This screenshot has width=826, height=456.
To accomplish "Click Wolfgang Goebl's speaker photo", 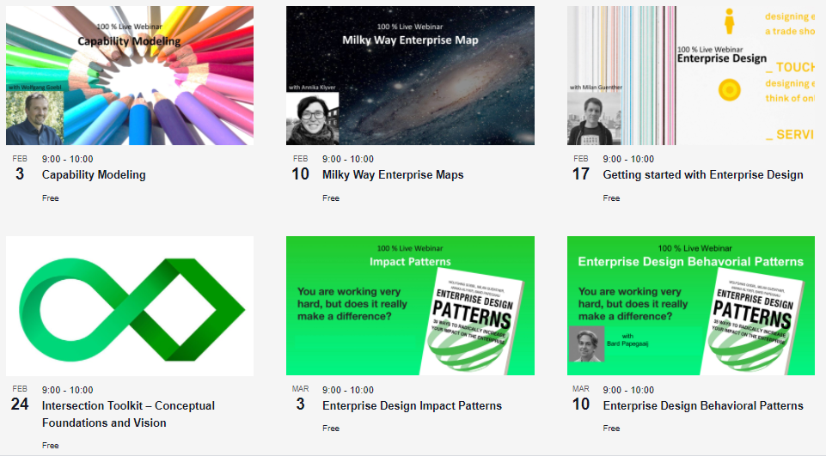I will pos(34,118).
